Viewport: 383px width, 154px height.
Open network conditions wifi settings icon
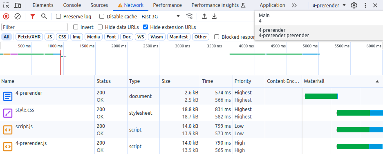189,16
